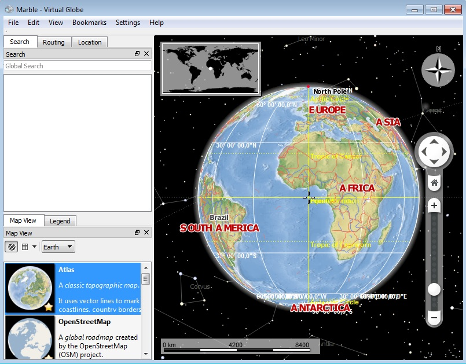Click the 60° 00' 00,0"N latitude label
The width and height of the screenshot is (466, 364).
pyautogui.click(x=277, y=105)
